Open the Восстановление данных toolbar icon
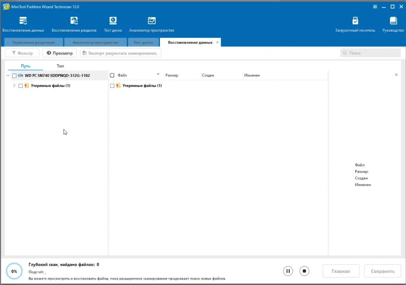 [23, 21]
